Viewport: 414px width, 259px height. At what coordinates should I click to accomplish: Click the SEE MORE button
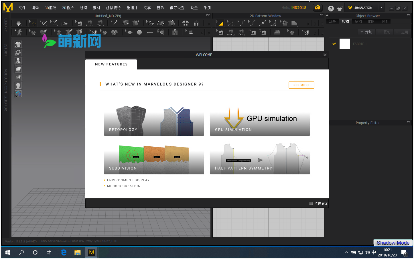pyautogui.click(x=301, y=85)
